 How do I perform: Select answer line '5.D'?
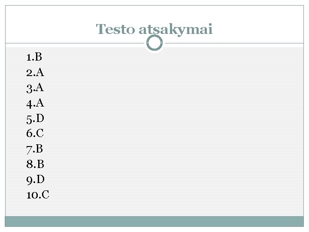(35, 119)
